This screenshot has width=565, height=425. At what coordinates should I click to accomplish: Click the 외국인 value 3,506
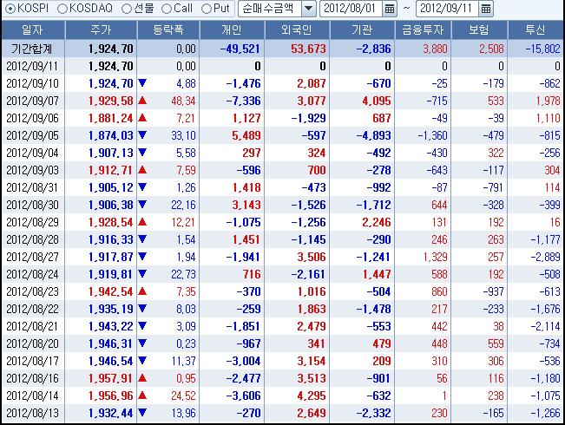[x=312, y=257]
